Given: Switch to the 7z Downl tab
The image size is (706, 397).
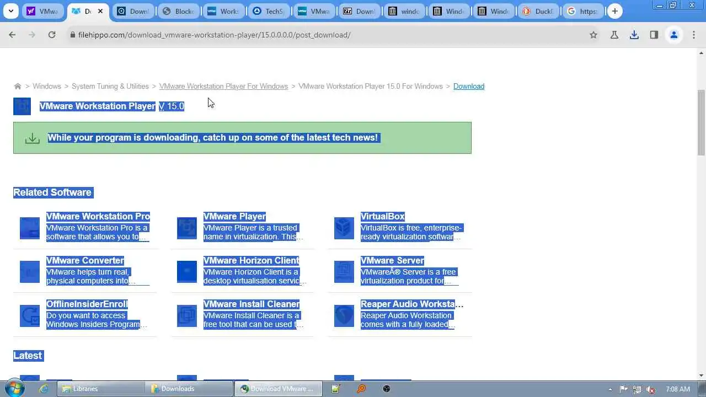Looking at the screenshot, I should point(360,11).
